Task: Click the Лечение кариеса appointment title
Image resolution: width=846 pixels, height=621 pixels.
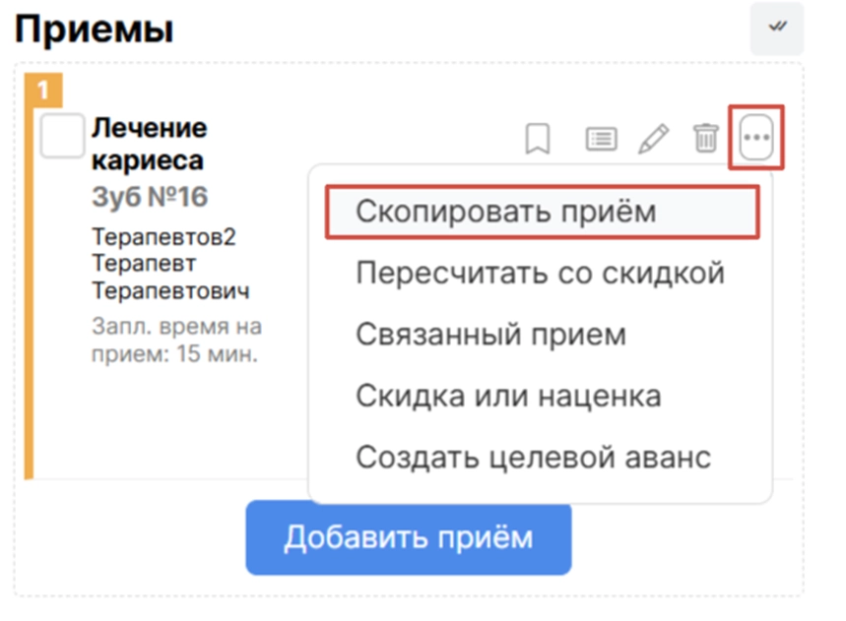Action: (x=150, y=144)
